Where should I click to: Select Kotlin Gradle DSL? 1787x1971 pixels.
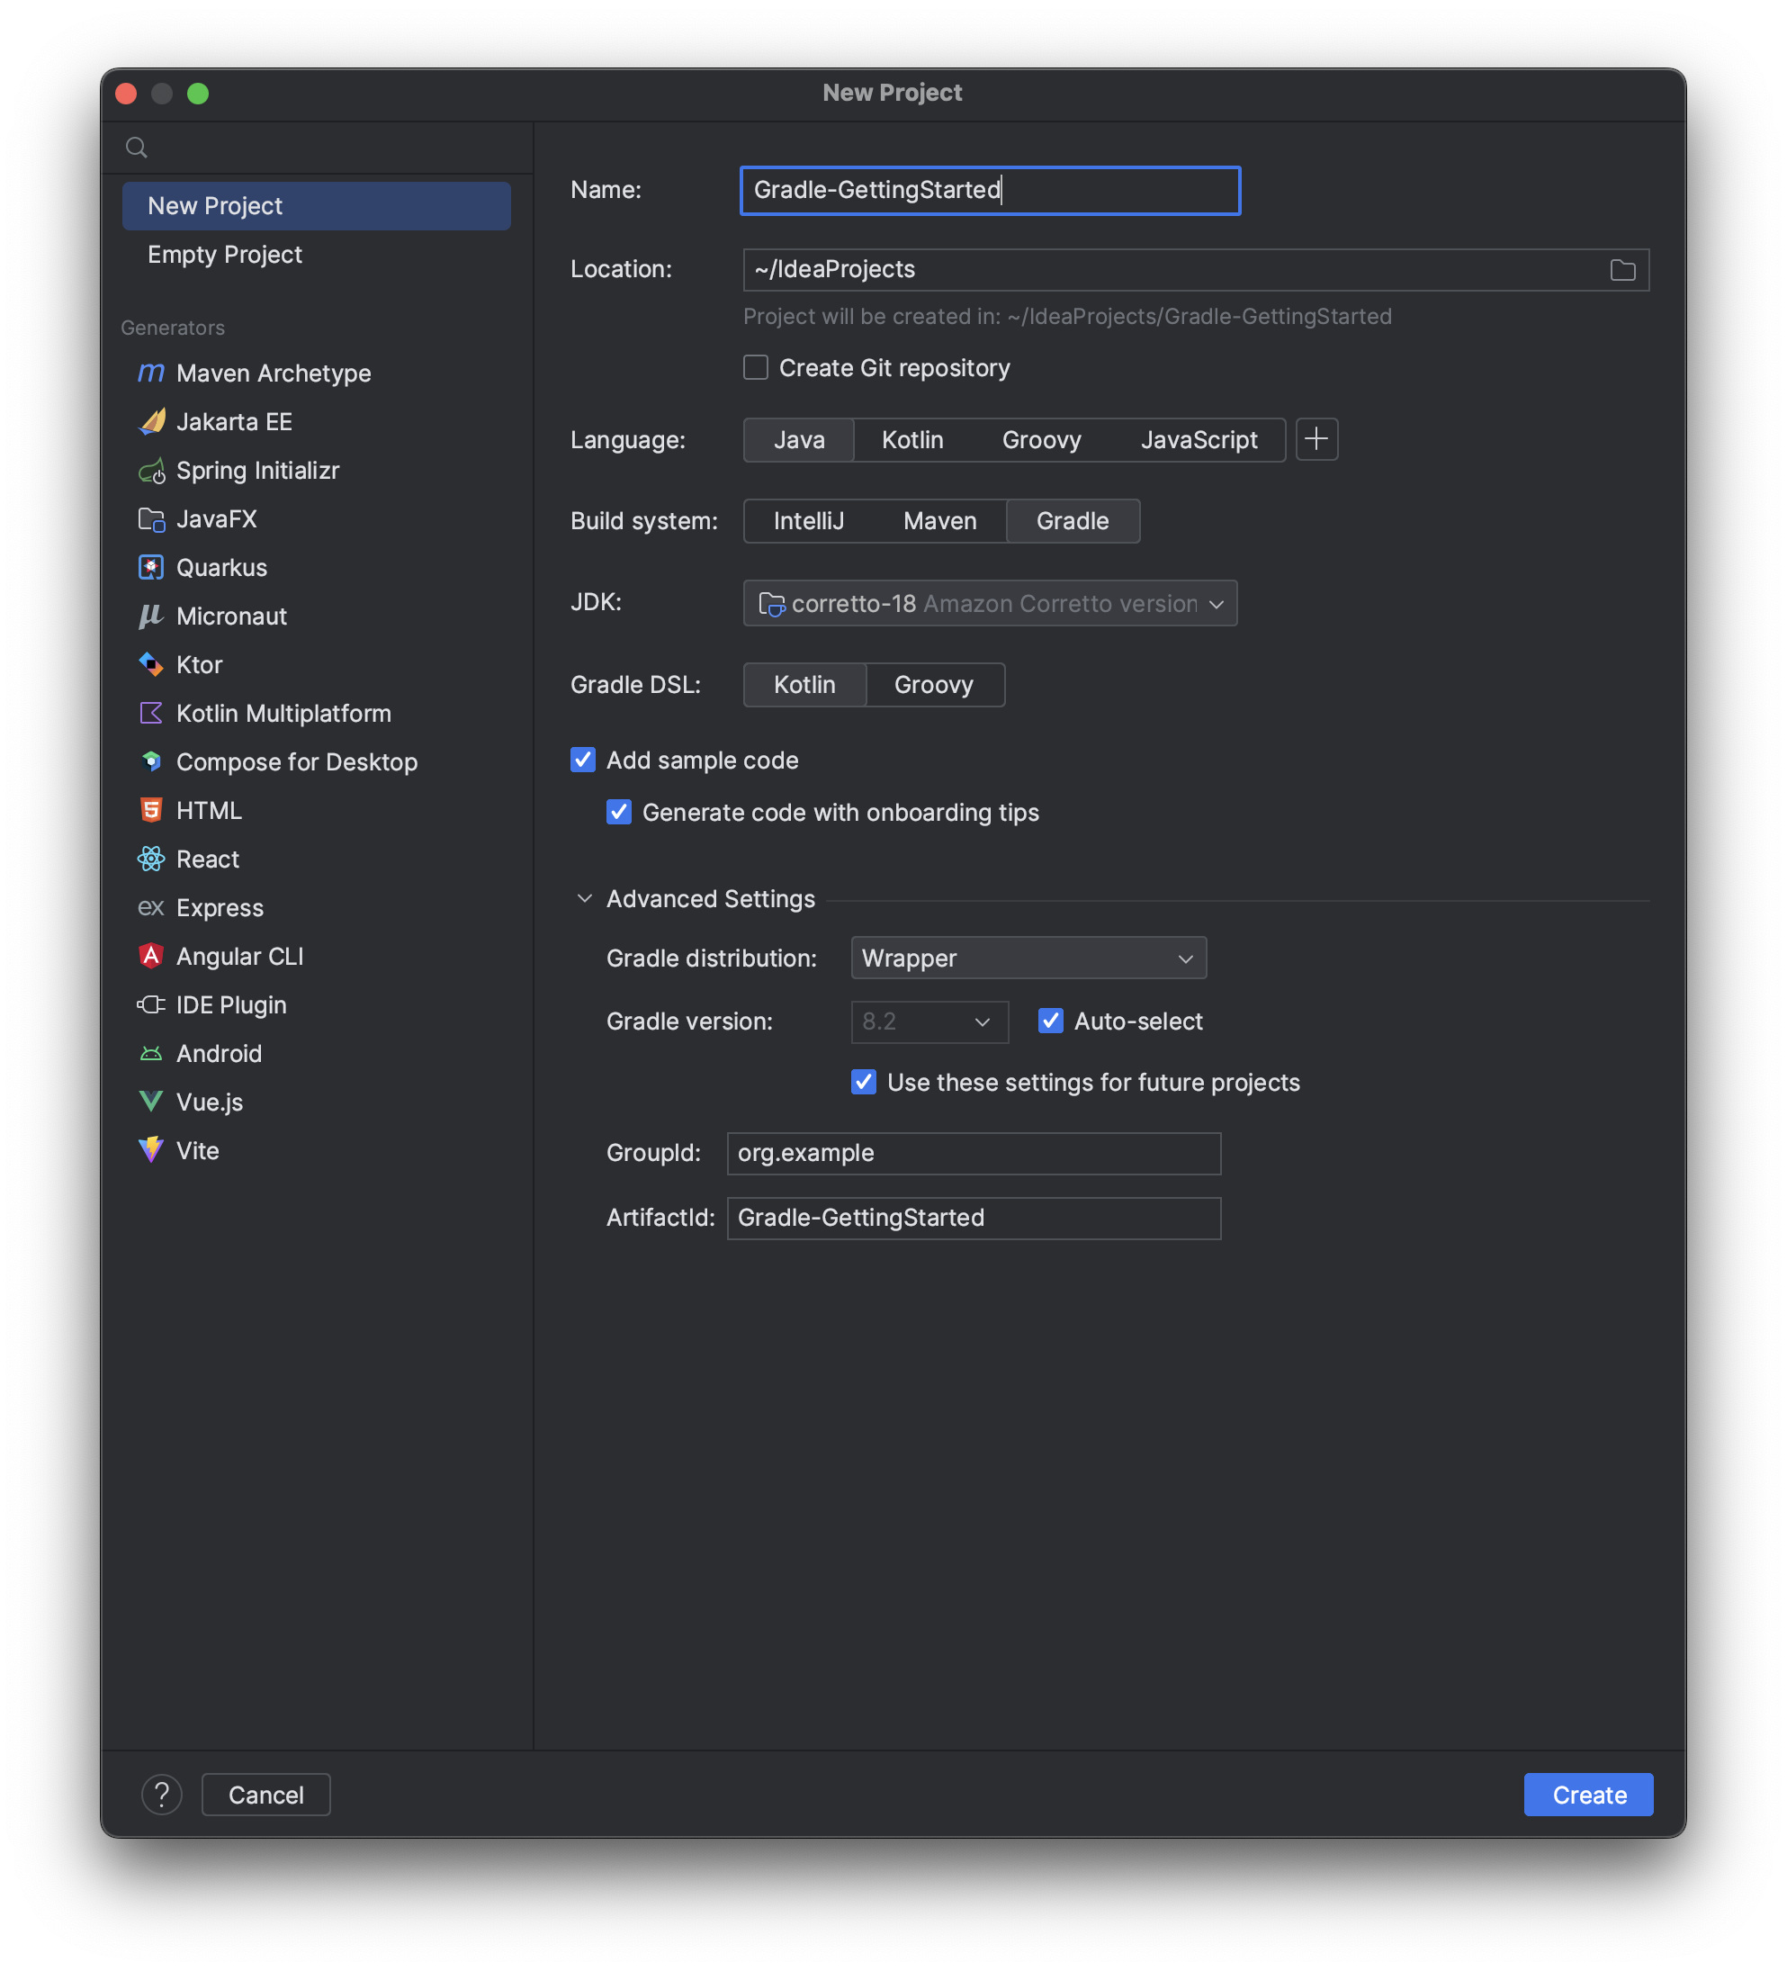tap(804, 684)
